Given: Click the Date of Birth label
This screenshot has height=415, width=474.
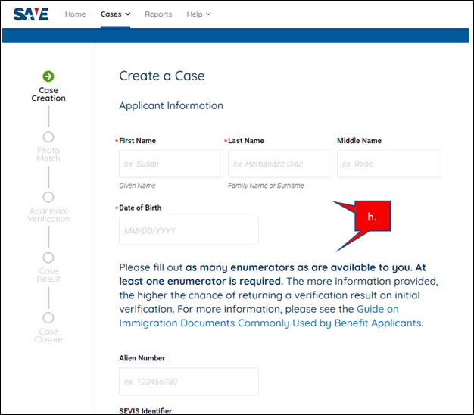Looking at the screenshot, I should (140, 207).
